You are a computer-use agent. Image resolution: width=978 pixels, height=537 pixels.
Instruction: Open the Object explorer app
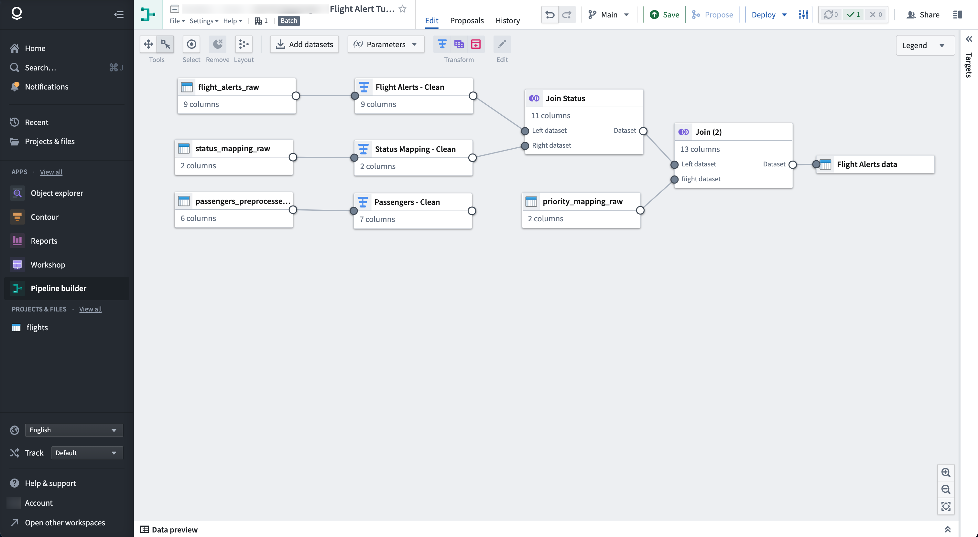57,193
